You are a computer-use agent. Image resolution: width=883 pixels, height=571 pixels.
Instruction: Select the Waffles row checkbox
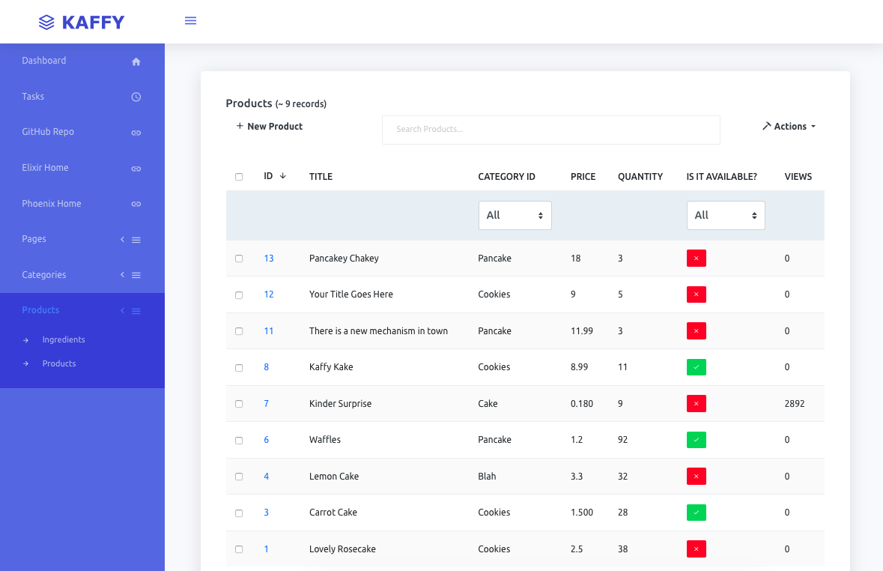[x=239, y=441]
